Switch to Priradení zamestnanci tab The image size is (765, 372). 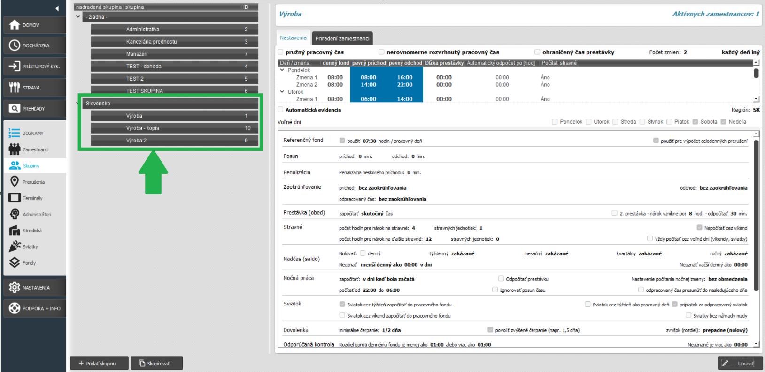point(342,38)
